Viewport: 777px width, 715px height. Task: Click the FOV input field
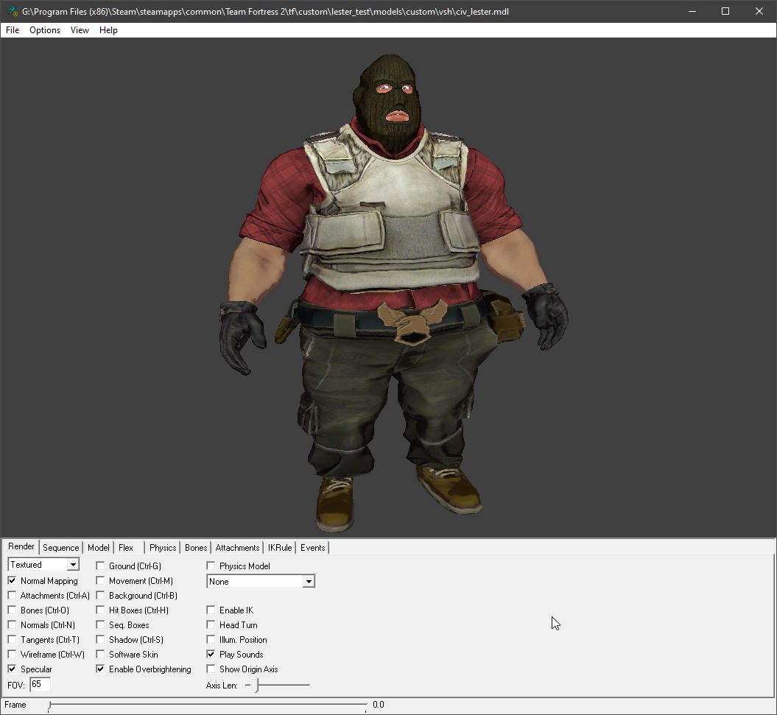pyautogui.click(x=40, y=685)
